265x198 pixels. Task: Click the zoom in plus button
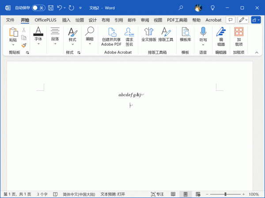pos(243,194)
